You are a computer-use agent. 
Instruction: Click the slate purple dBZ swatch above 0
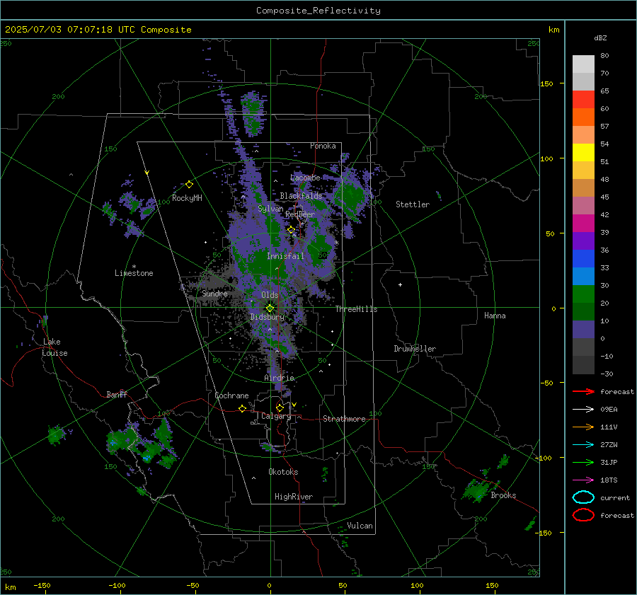point(583,329)
